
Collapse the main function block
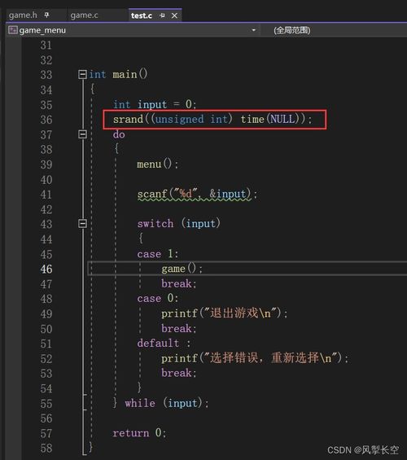point(83,75)
